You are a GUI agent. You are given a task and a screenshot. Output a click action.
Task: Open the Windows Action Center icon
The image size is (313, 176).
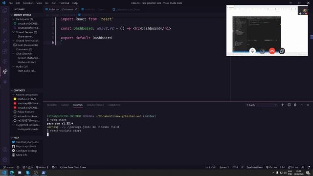308,173
